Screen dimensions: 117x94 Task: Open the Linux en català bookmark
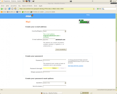(x=50, y=12)
